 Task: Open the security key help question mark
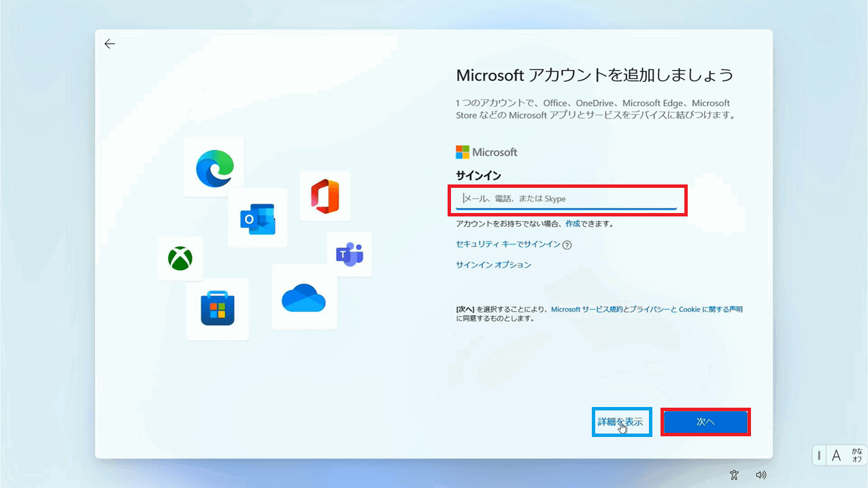coord(567,245)
